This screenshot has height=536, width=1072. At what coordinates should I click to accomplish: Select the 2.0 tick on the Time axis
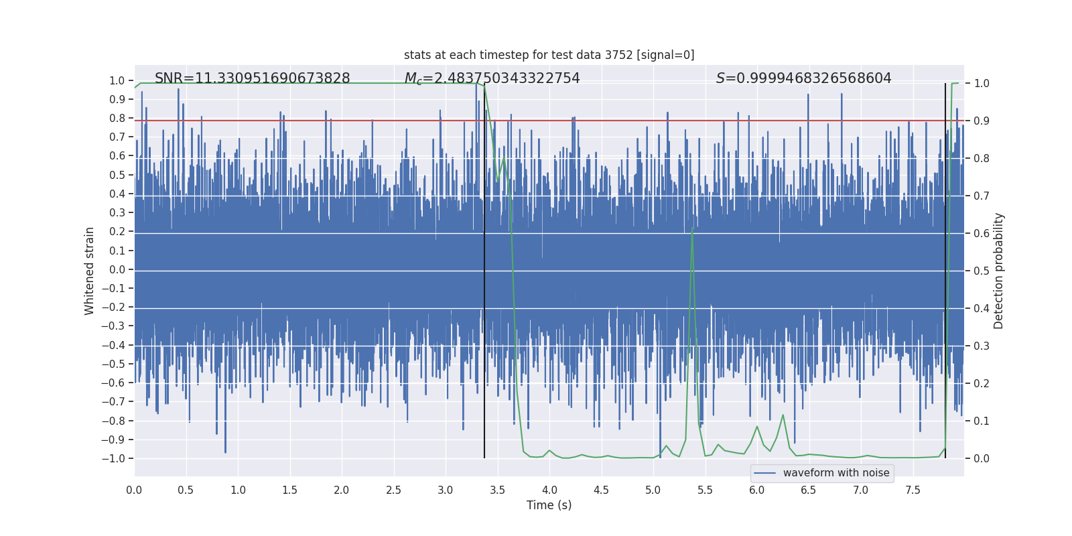click(x=342, y=490)
